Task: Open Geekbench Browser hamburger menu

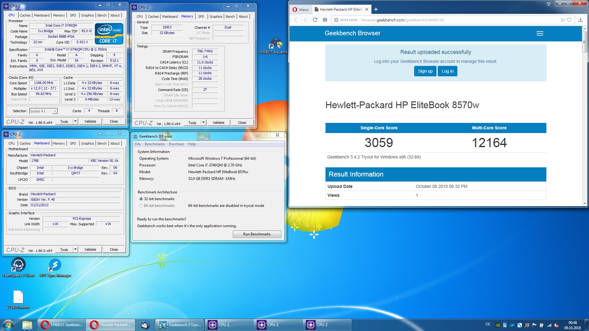Action: click(x=540, y=33)
